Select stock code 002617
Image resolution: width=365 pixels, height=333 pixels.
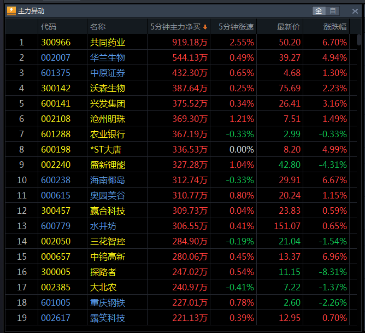click(56, 318)
